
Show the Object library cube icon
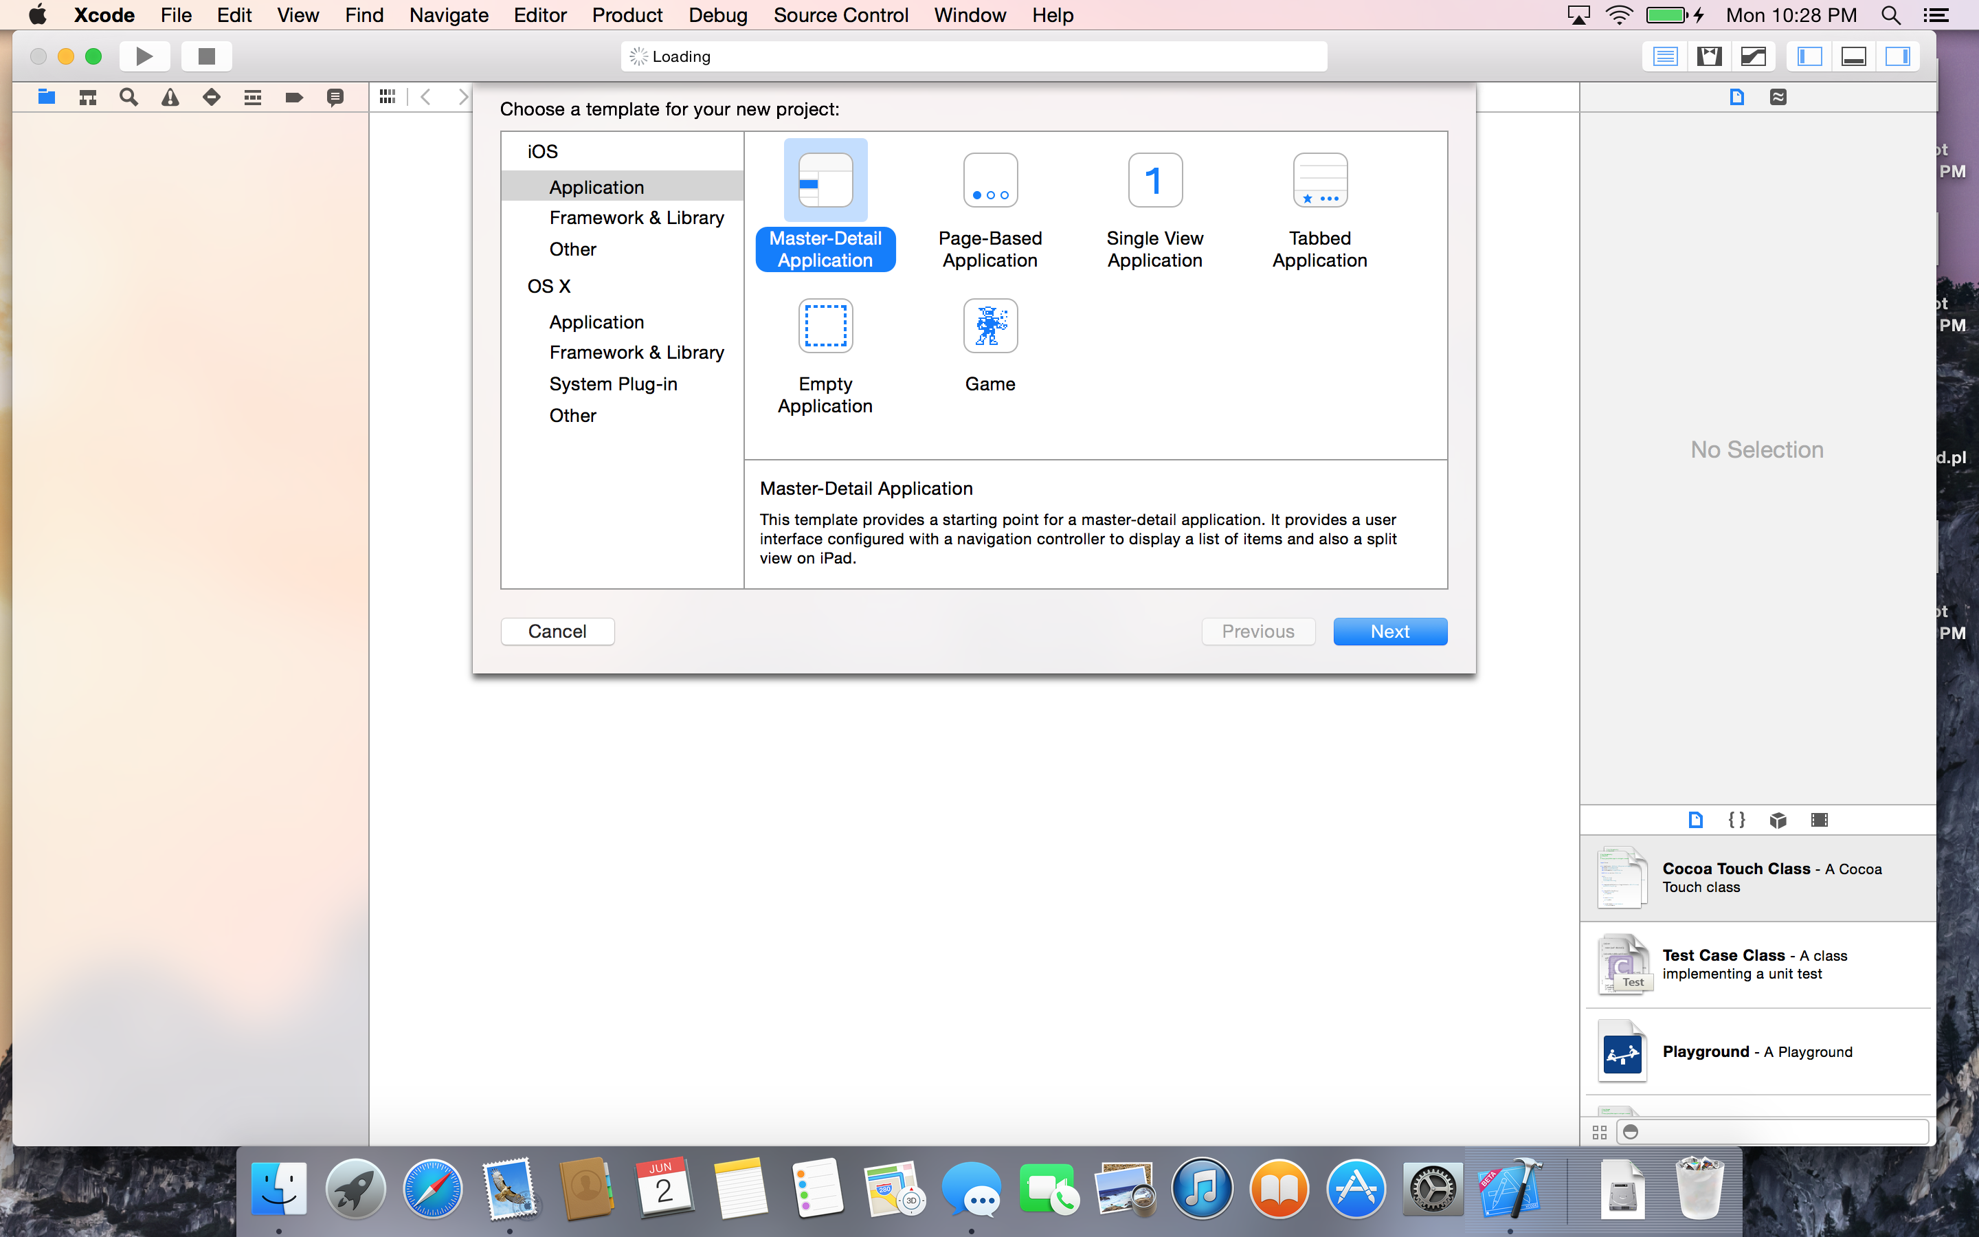click(x=1778, y=820)
